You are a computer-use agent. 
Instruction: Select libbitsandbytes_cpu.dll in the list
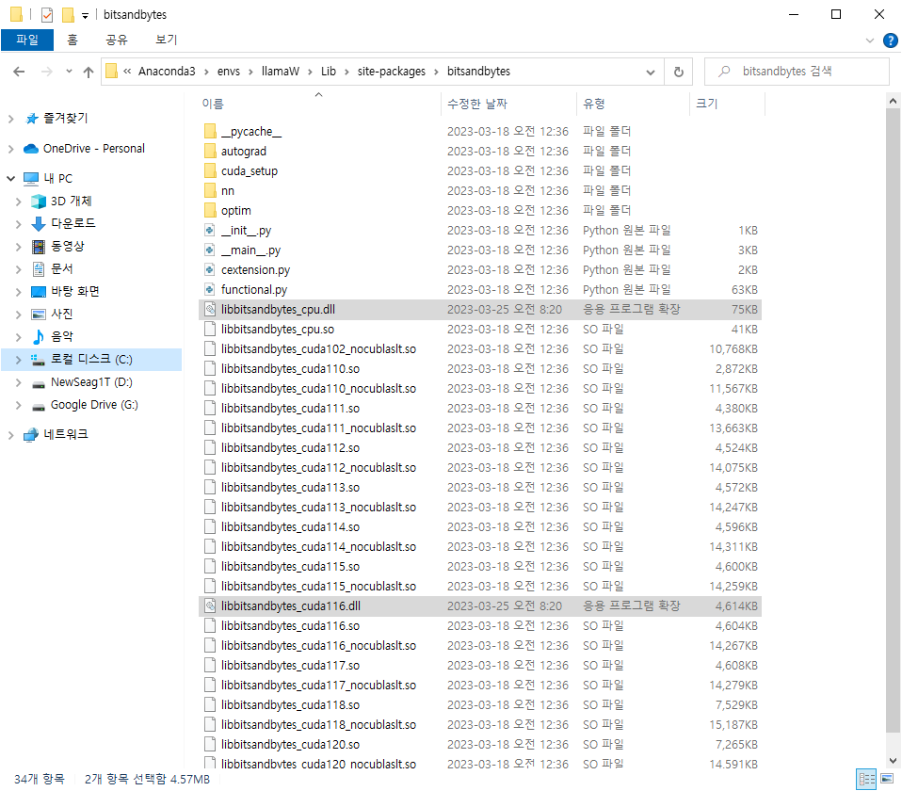[480, 310]
